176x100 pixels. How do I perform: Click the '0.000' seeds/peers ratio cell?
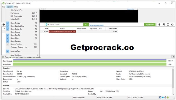click(x=115, y=31)
